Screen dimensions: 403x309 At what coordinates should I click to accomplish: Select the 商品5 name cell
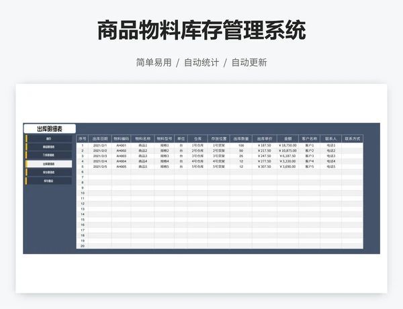point(142,167)
